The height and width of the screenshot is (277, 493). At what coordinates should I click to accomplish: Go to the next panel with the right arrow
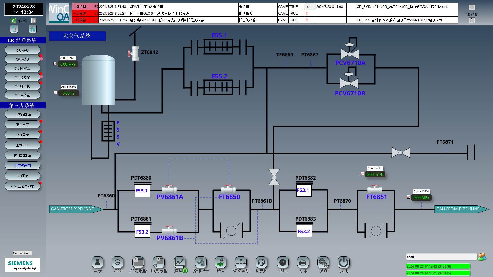tap(34, 21)
